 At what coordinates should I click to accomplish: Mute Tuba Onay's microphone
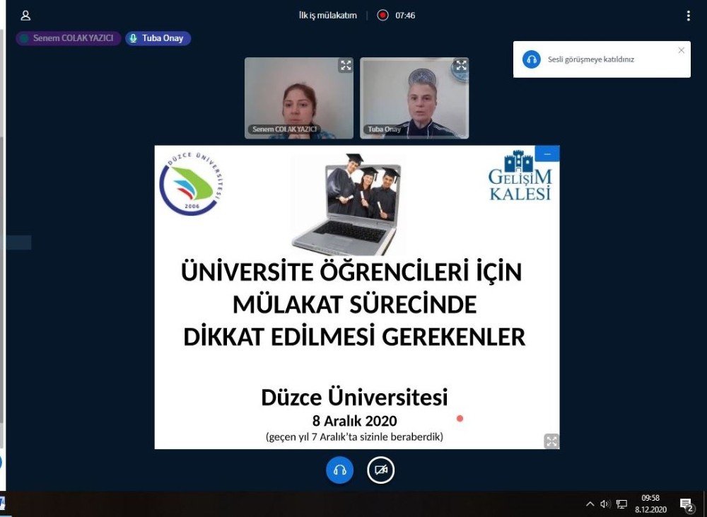coord(134,38)
